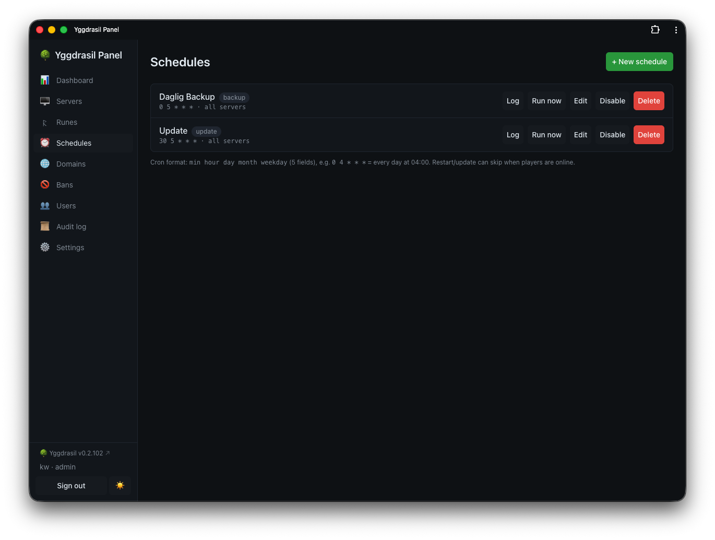
Task: Click the cron text '0 5 * * * · all servers'
Action: click(x=202, y=107)
